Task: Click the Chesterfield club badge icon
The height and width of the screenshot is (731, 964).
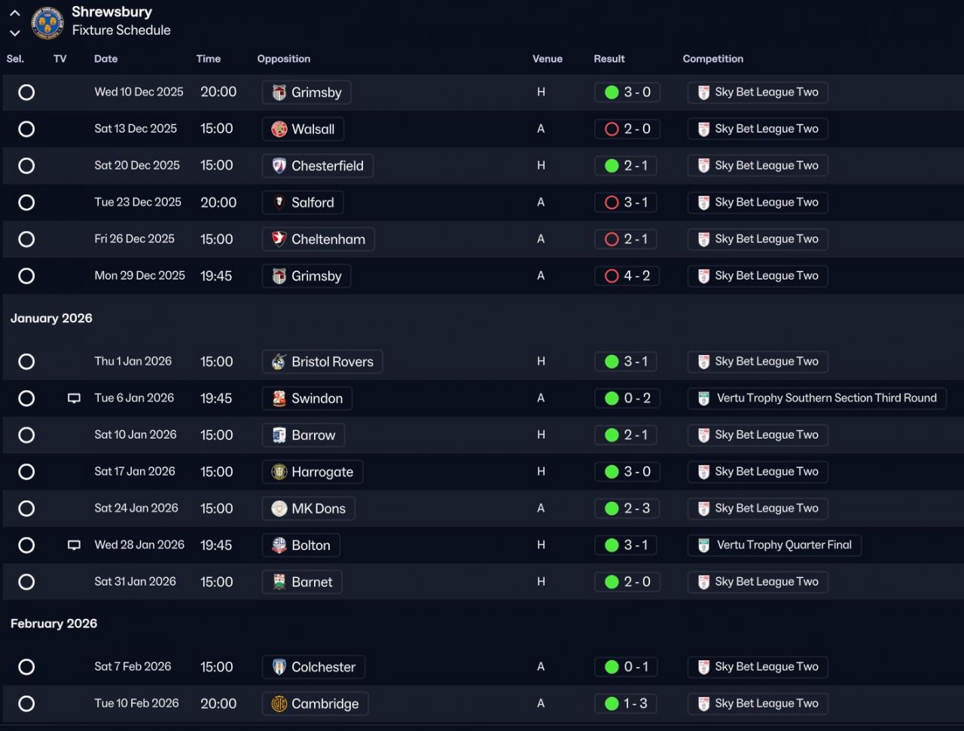Action: coord(279,166)
